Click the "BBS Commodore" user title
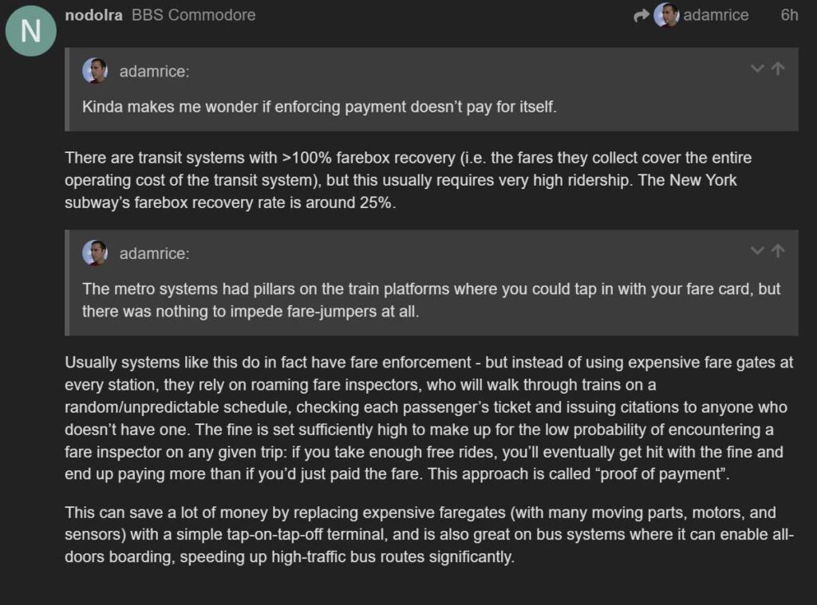This screenshot has width=817, height=605. click(193, 15)
